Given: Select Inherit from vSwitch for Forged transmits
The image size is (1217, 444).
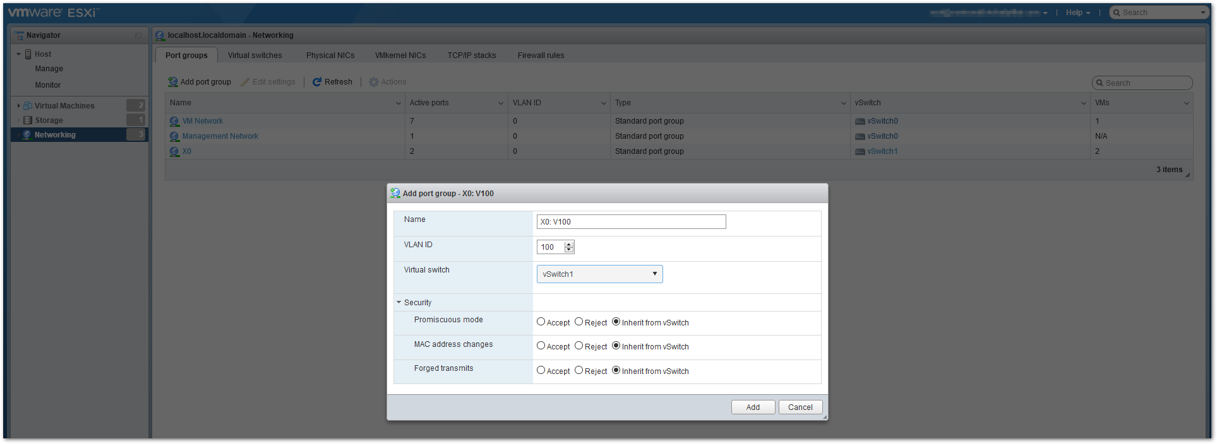Looking at the screenshot, I should [616, 370].
